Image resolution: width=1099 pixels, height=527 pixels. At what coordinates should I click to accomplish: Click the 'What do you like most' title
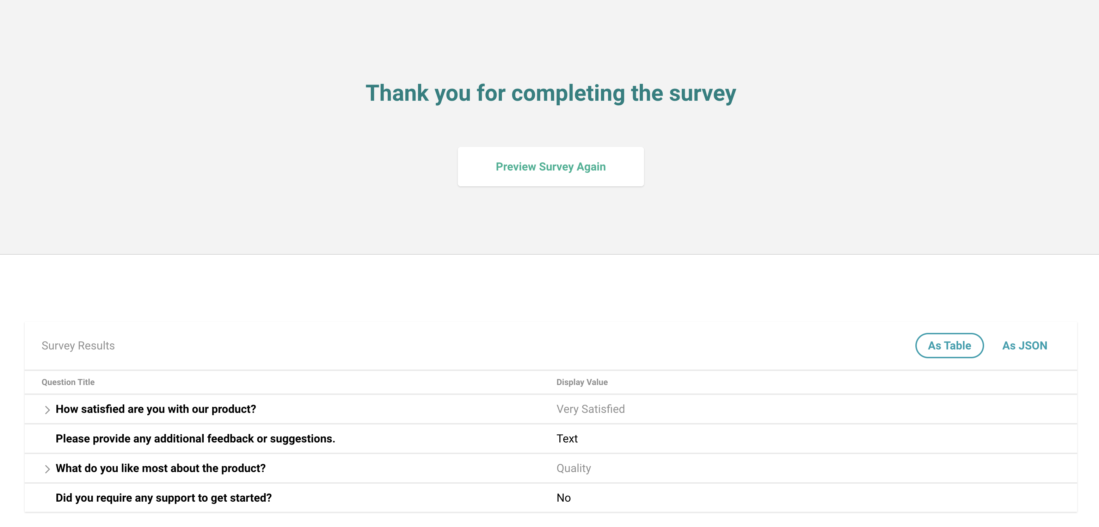pos(160,468)
